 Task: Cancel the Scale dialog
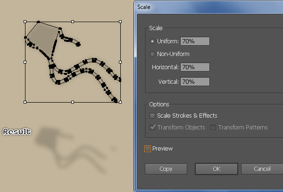click(262, 169)
